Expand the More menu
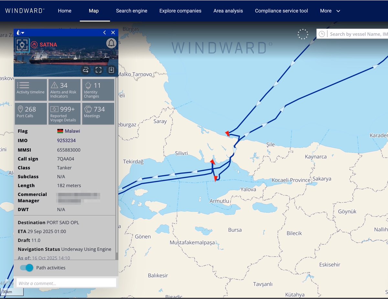This screenshot has width=388, height=299. point(330,11)
